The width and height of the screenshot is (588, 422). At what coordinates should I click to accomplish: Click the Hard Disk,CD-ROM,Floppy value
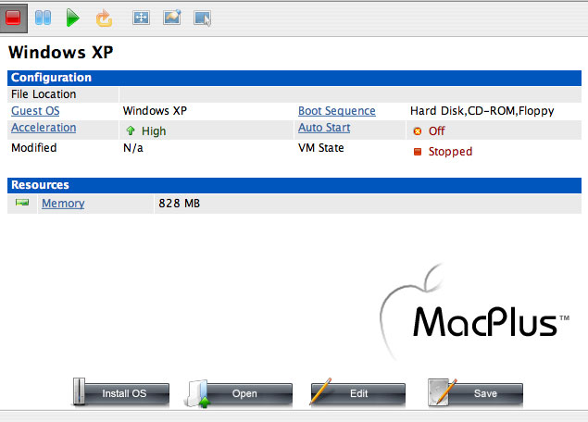click(482, 111)
